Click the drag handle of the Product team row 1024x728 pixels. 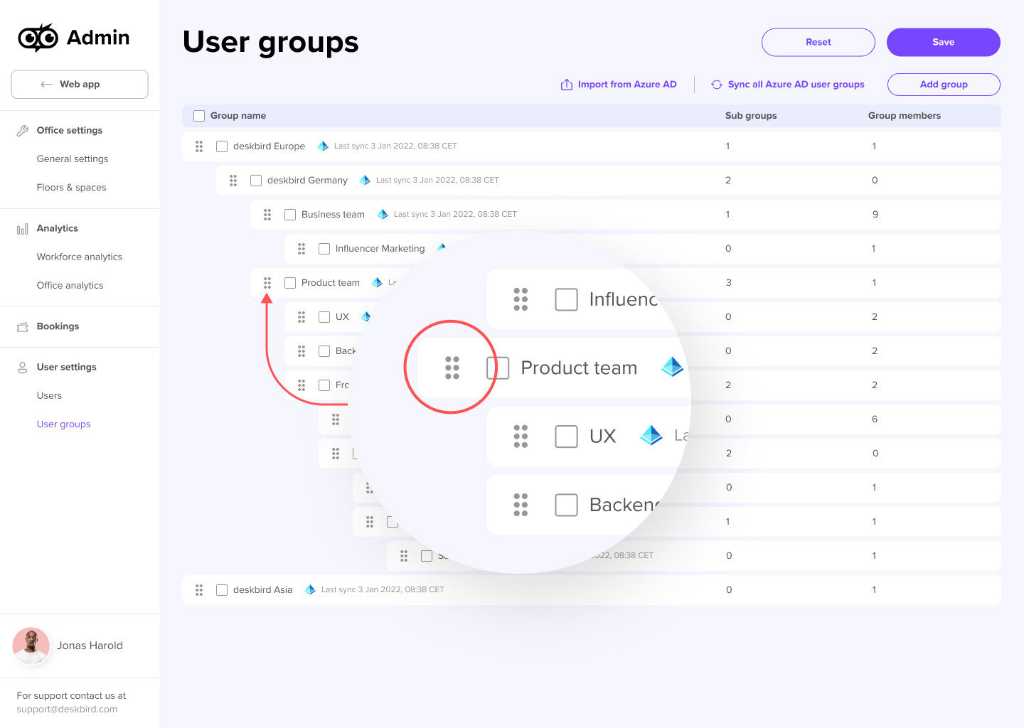tap(267, 282)
